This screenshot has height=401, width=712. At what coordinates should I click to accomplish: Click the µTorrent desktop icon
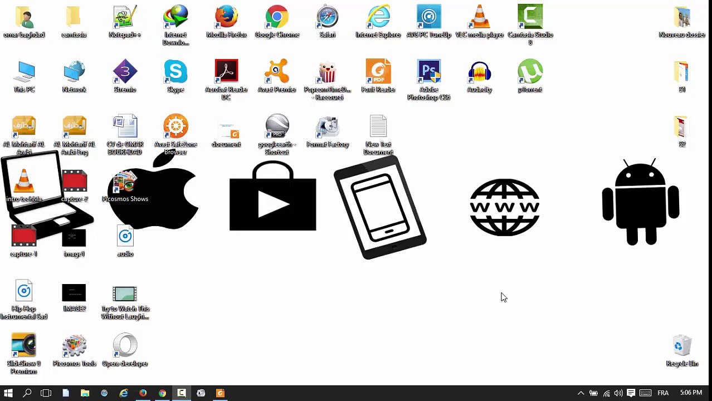pyautogui.click(x=530, y=72)
